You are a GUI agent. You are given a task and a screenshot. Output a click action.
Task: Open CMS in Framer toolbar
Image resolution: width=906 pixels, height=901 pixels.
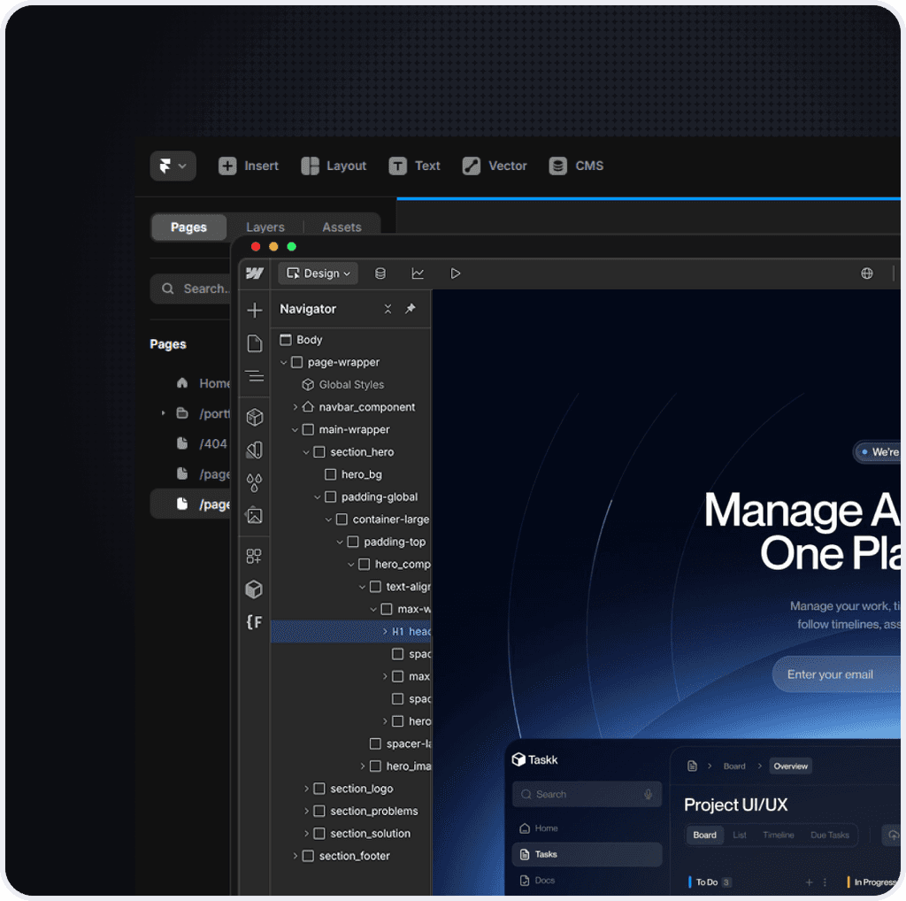click(x=576, y=166)
